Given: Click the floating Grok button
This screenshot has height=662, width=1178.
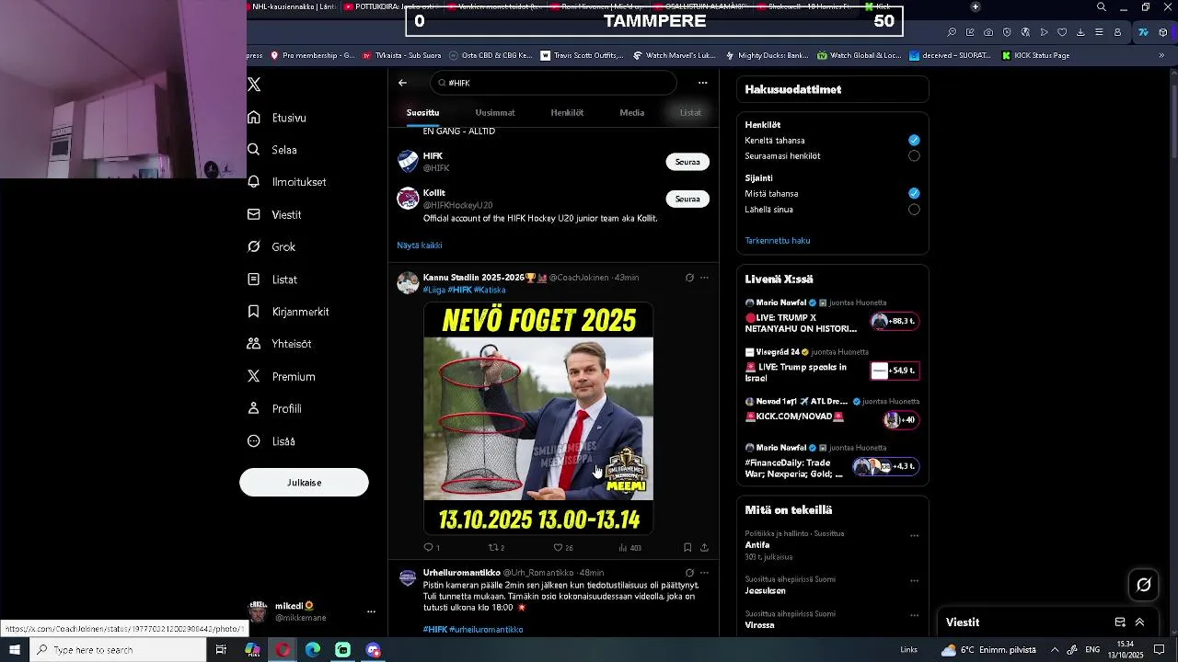Looking at the screenshot, I should pyautogui.click(x=1144, y=585).
